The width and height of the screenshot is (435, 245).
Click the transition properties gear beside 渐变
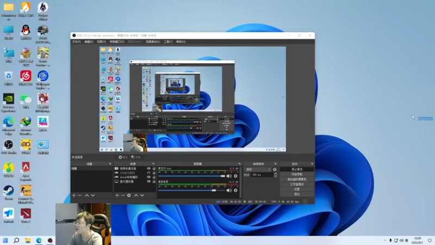tap(275, 169)
